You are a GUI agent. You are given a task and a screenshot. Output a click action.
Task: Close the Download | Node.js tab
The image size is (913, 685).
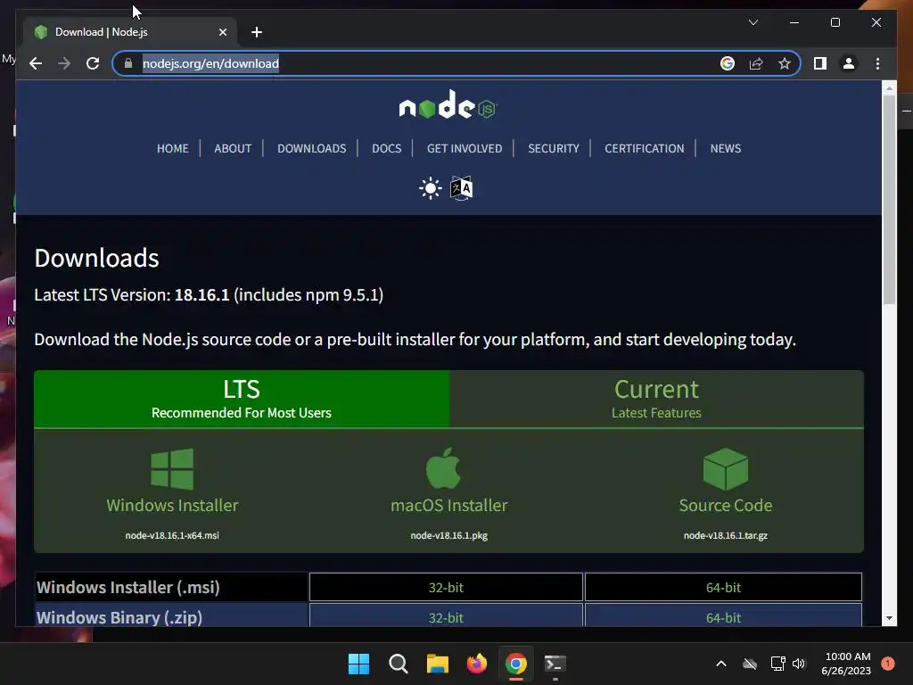point(222,32)
